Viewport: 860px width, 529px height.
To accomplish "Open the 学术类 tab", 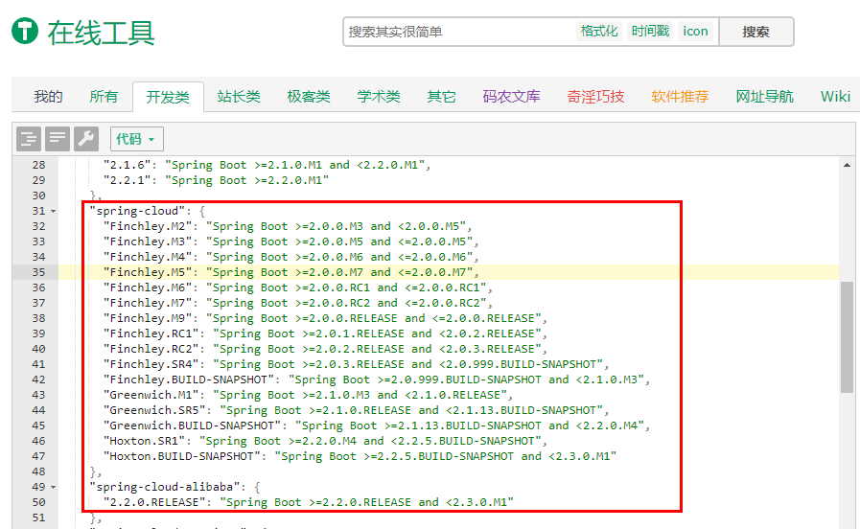I will coord(379,97).
